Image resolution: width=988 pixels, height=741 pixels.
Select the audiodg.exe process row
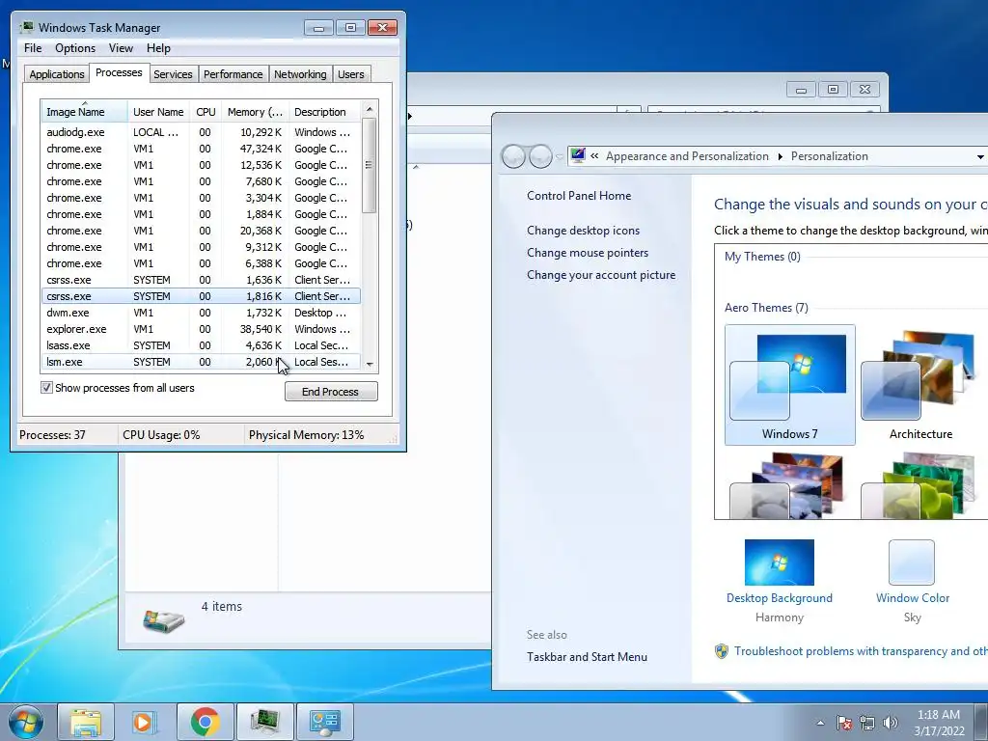tap(201, 132)
